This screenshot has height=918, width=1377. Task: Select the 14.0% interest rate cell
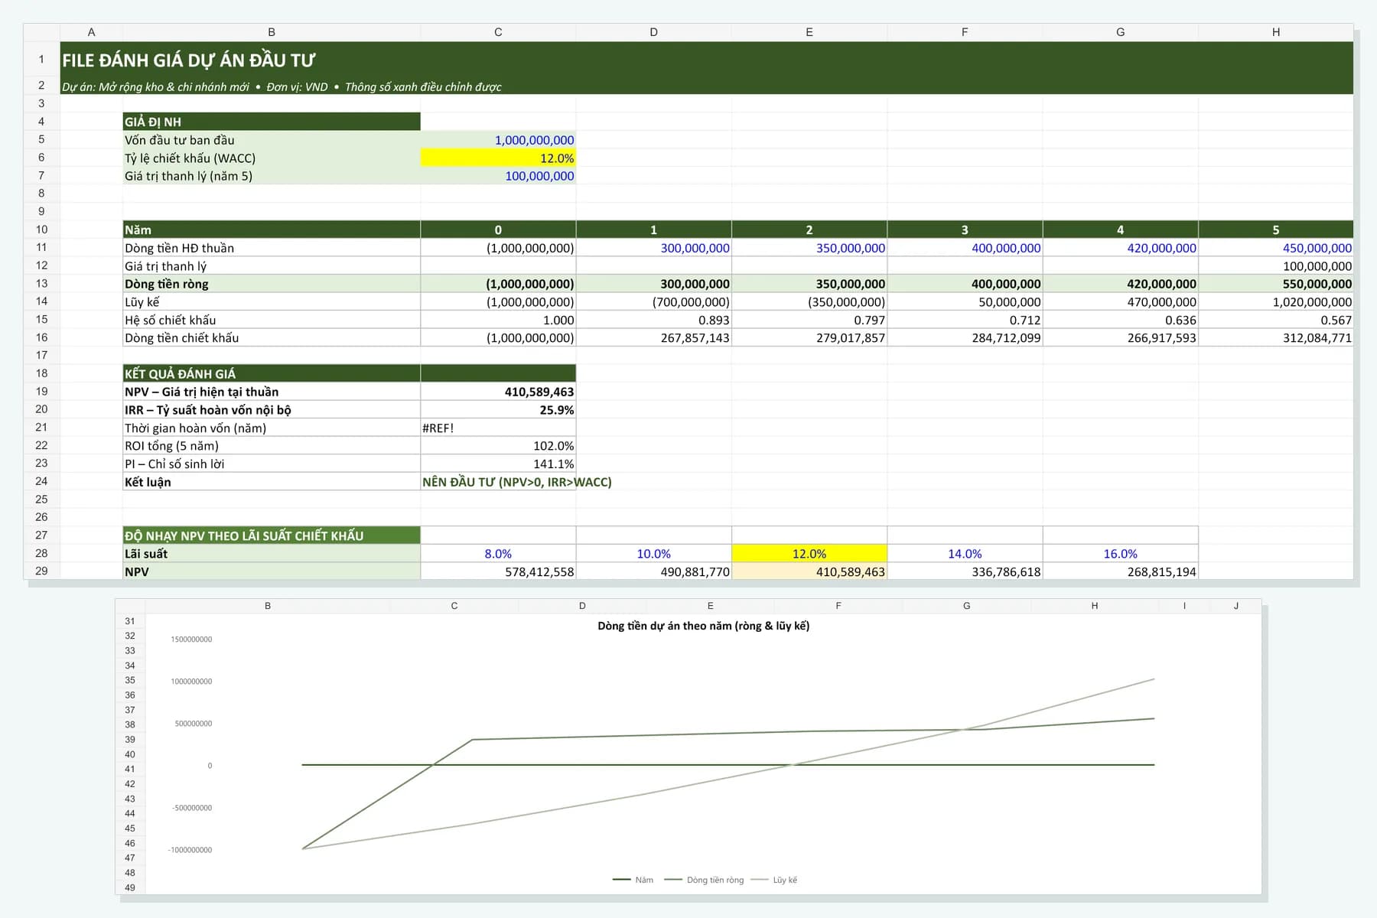pos(965,553)
